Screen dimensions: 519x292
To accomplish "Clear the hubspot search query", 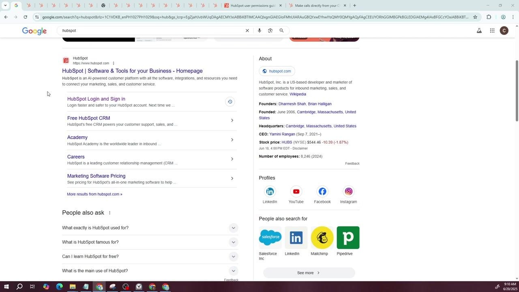I will [247, 30].
